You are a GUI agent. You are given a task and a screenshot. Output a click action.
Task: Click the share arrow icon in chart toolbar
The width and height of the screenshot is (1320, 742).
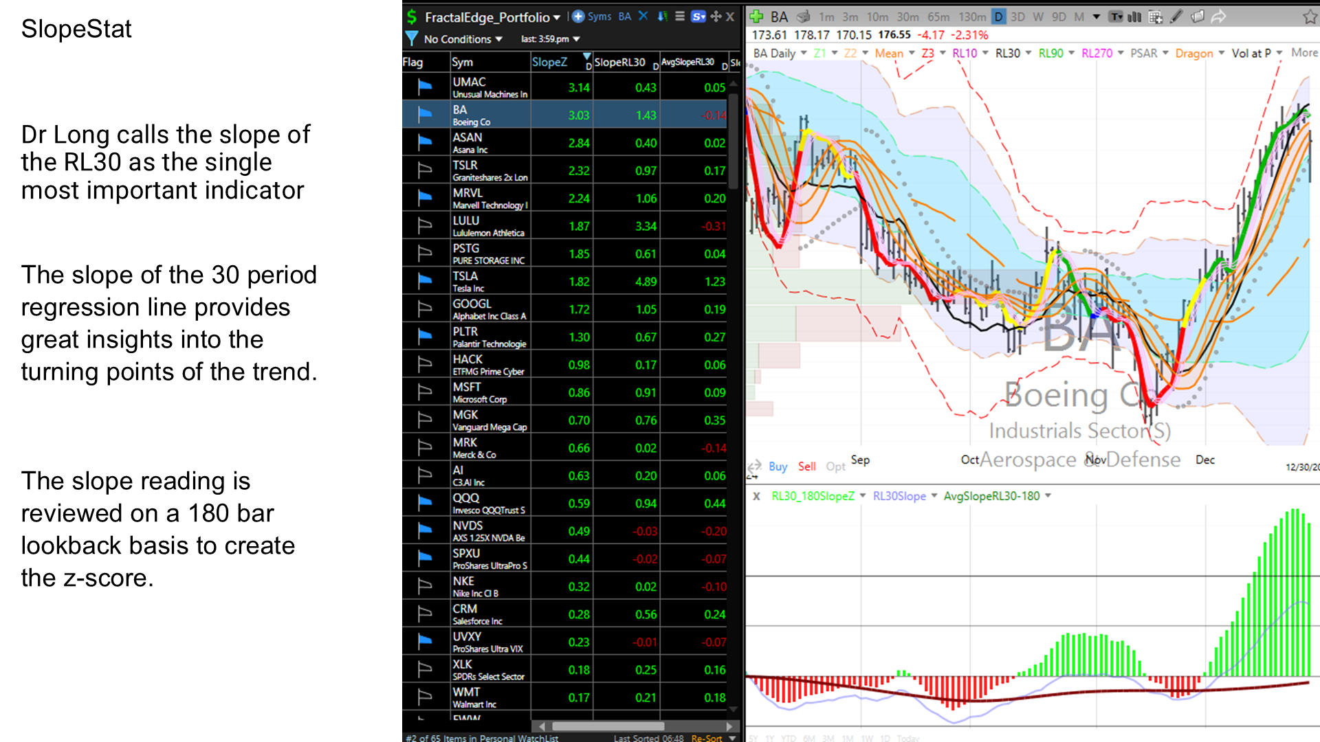coord(1218,16)
